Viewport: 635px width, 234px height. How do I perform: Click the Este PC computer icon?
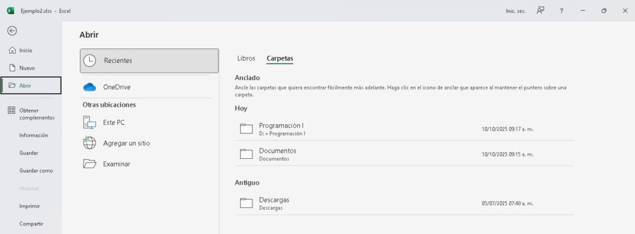click(x=89, y=122)
